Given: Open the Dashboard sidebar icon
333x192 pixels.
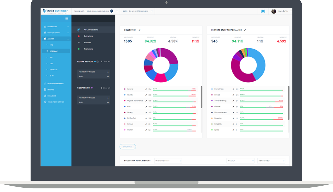Looking at the screenshot, I should click(45, 26).
